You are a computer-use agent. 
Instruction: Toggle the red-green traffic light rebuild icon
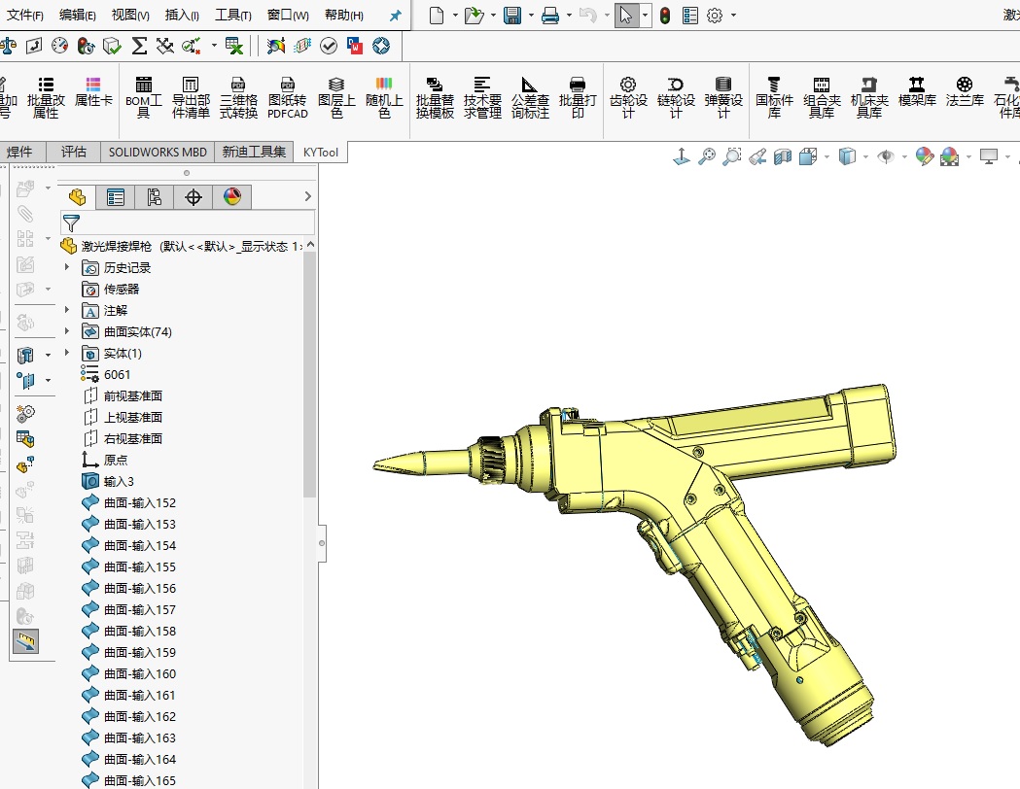pos(665,16)
